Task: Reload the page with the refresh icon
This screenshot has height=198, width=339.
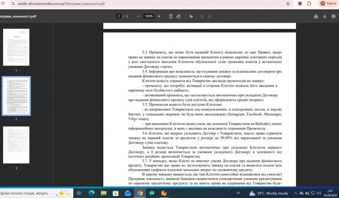Action: coord(3,4)
